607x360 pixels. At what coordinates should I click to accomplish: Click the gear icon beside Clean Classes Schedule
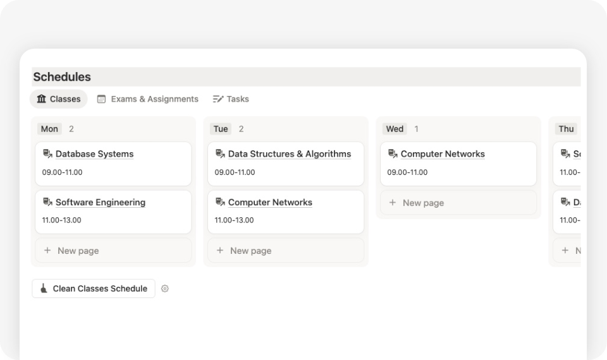[x=165, y=289]
